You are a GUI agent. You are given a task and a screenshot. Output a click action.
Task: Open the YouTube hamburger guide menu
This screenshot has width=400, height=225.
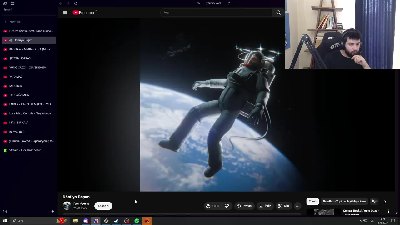click(65, 12)
